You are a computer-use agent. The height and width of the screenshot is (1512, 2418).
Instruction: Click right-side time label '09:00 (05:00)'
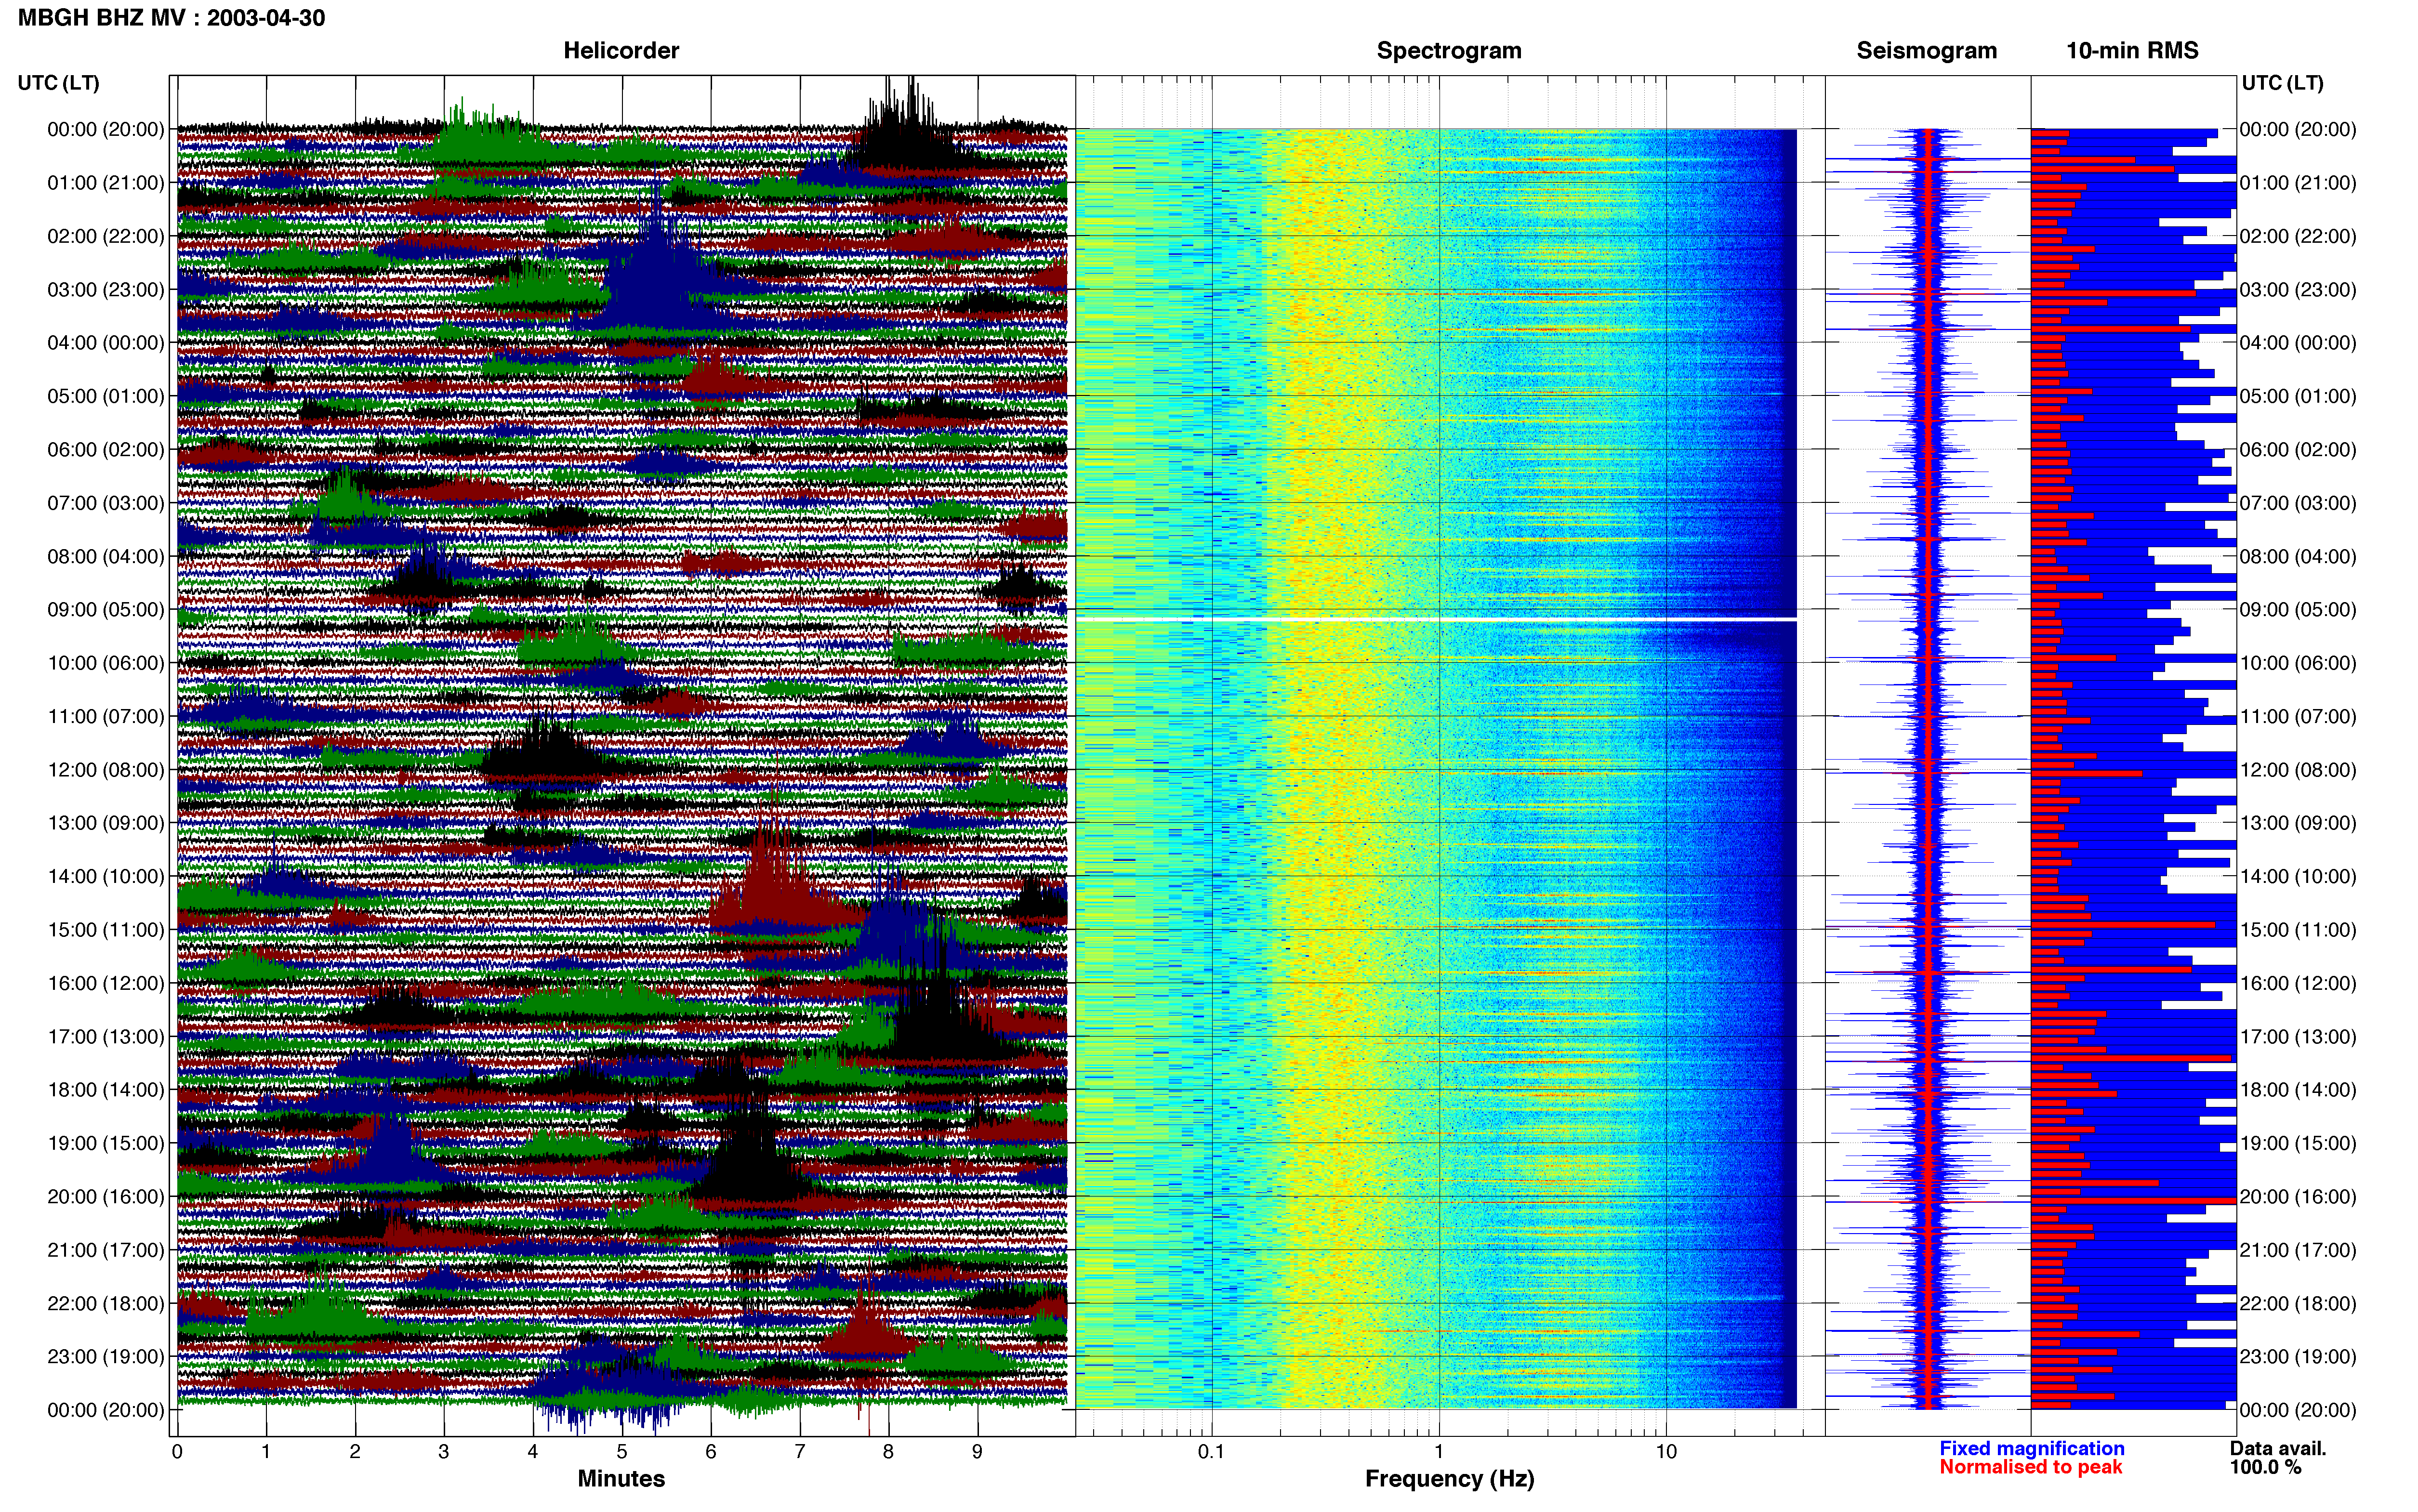tap(2298, 610)
